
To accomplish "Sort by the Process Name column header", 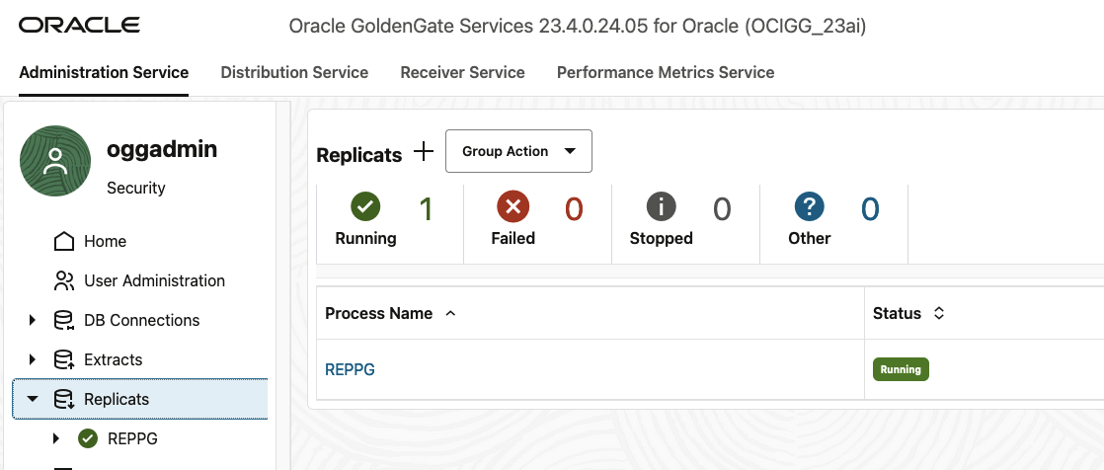I will click(x=379, y=313).
